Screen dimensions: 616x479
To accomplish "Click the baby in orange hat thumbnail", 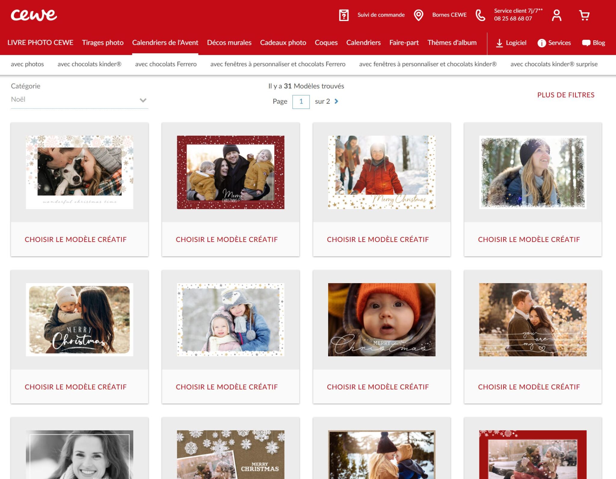I will (x=381, y=320).
